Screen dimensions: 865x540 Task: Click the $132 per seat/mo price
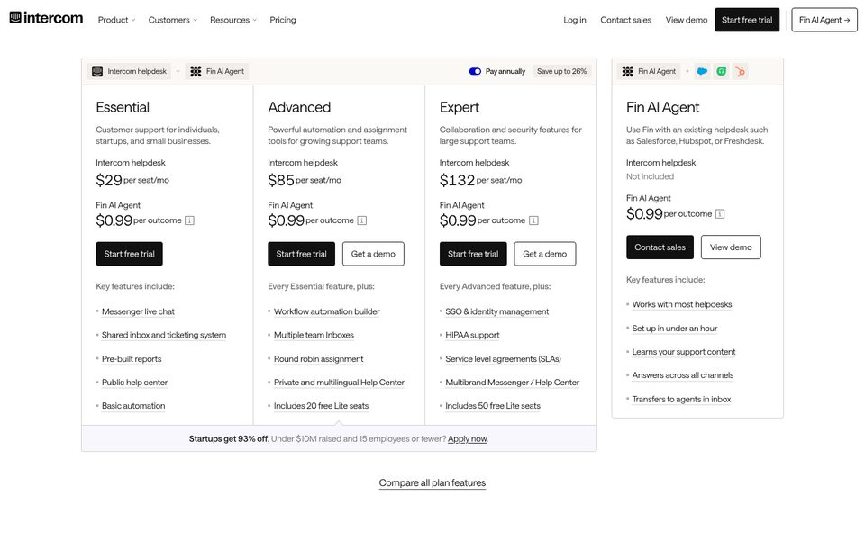pos(480,180)
